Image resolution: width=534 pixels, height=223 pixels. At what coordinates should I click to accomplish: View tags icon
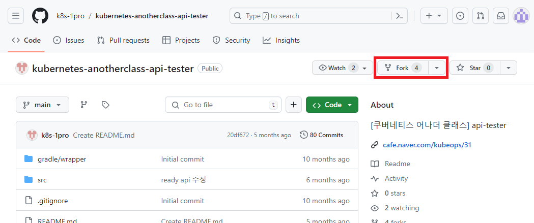(x=105, y=105)
